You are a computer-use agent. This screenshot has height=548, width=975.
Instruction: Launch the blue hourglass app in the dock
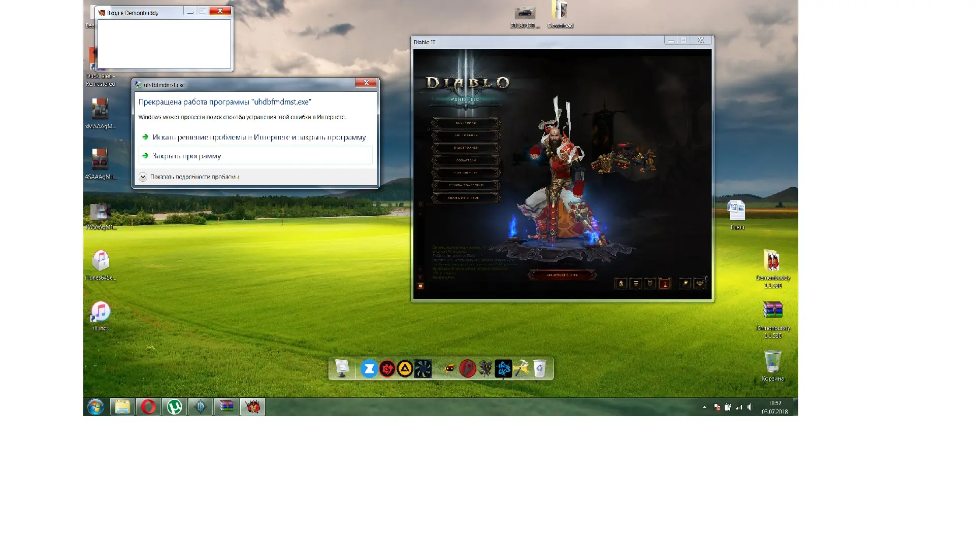click(x=369, y=369)
